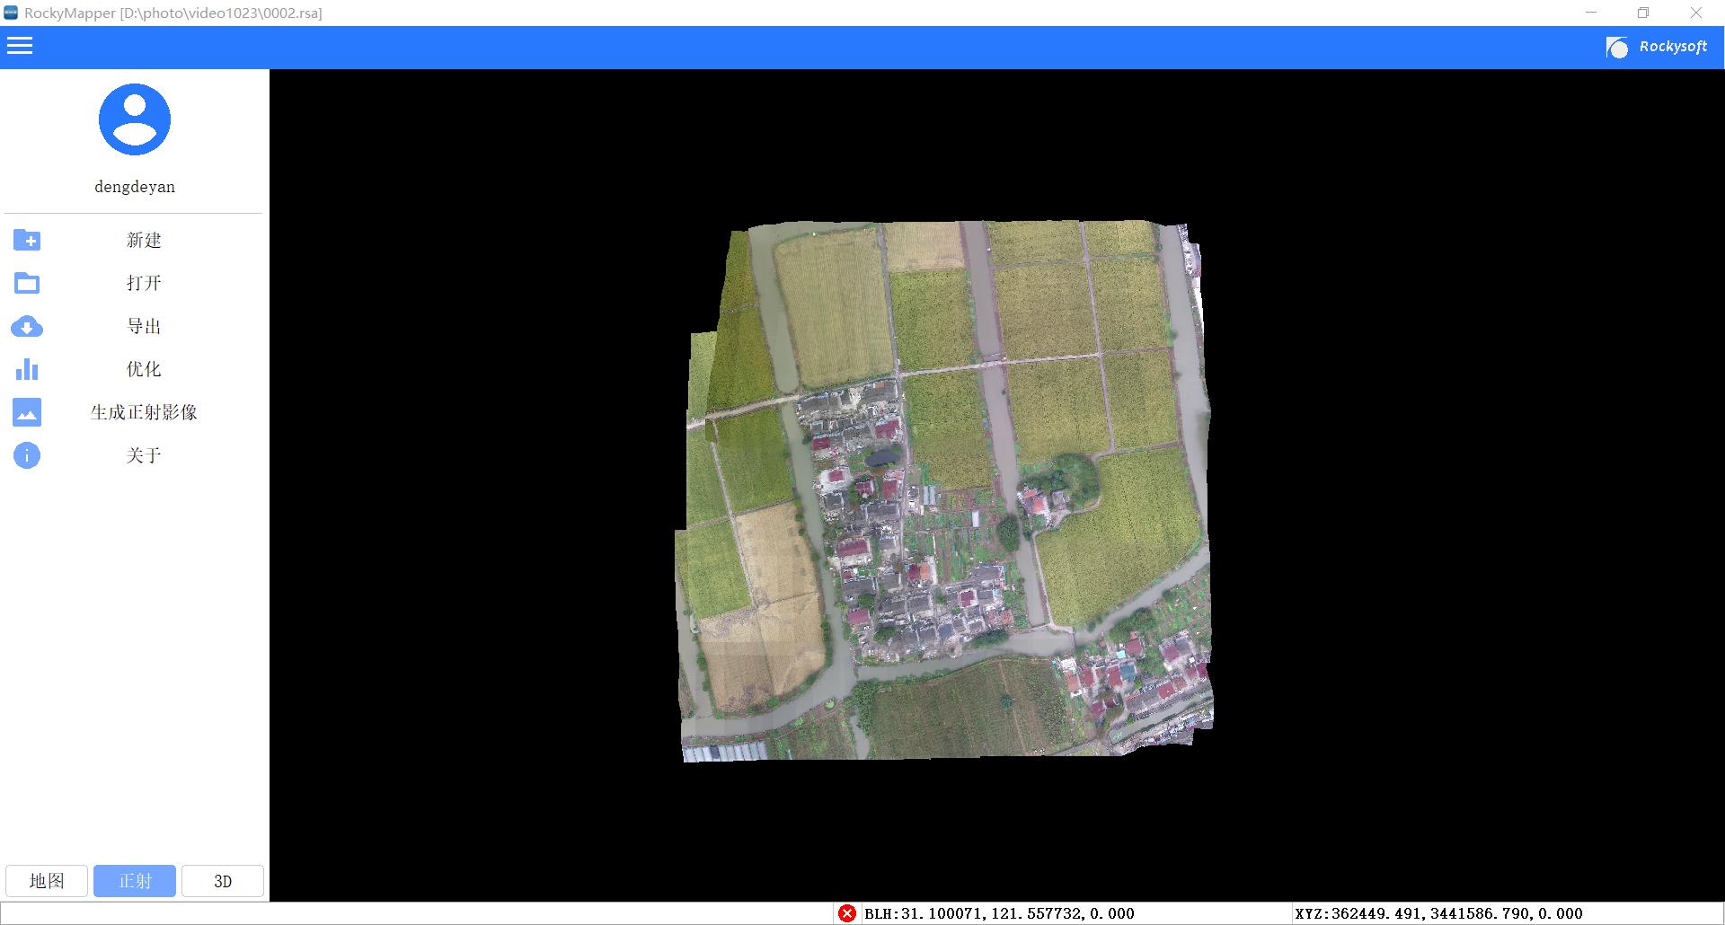Screen dimensions: 1725x925
Task: Choose 优化 from the sidebar
Action: point(144,369)
